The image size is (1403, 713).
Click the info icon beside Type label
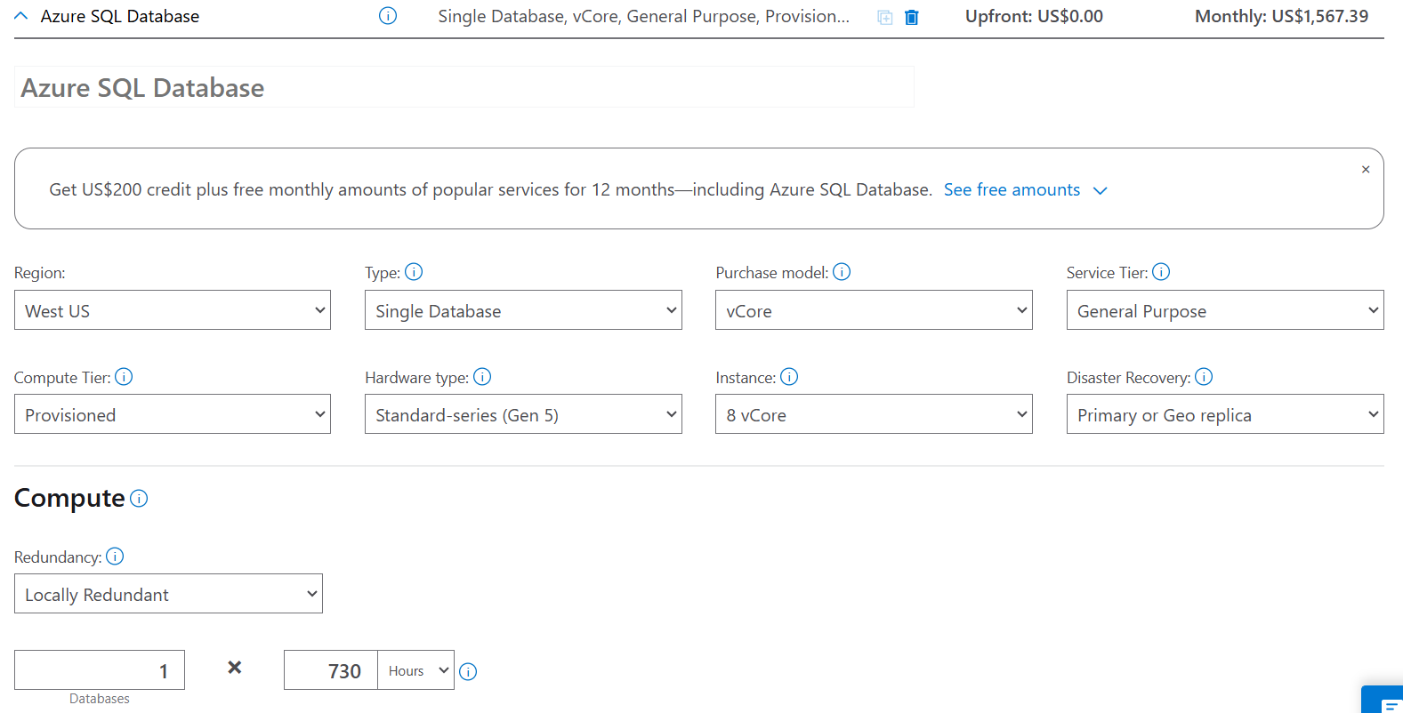tap(414, 272)
